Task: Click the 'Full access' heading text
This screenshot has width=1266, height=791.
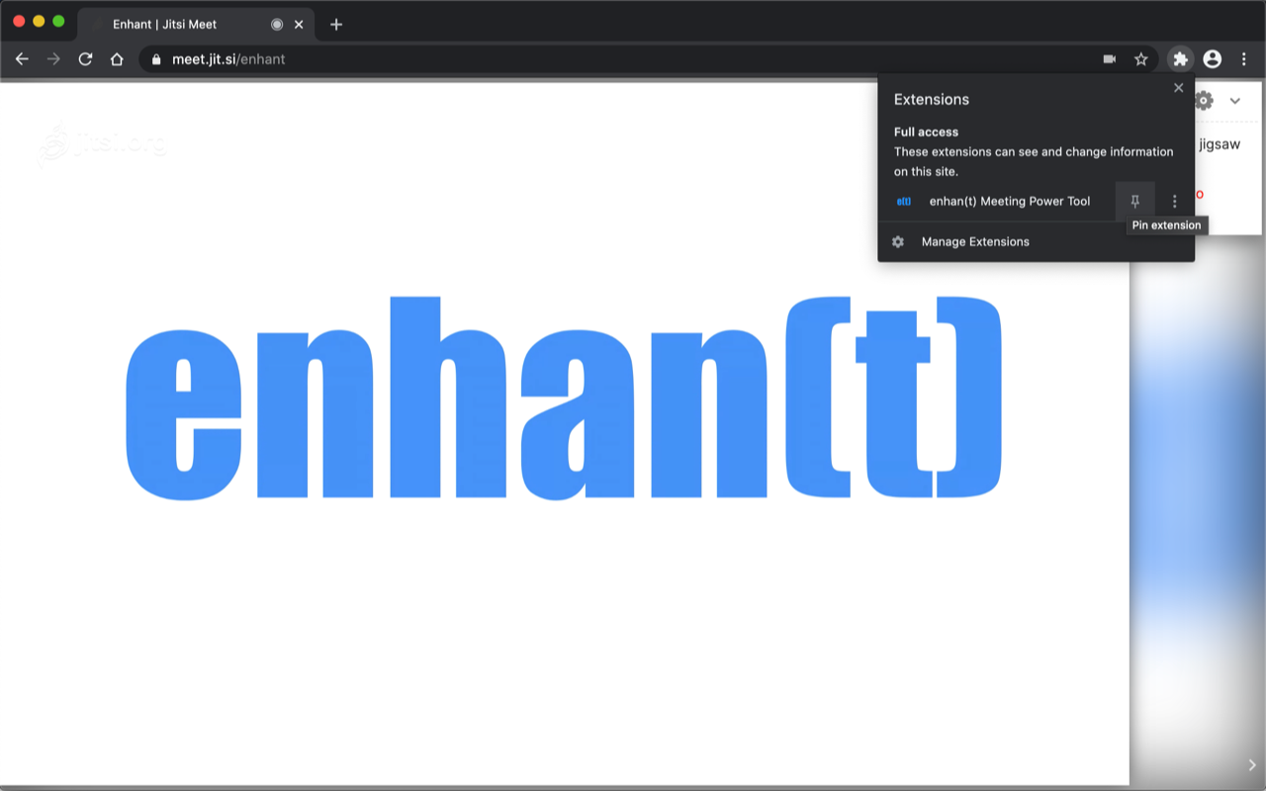Action: click(x=926, y=132)
